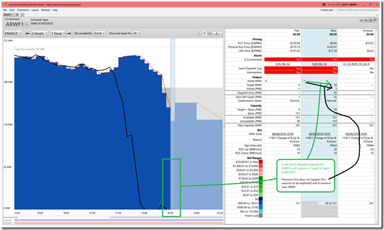
Task: Open the date/time NEM dropdown in title bar
Action: tap(343, 4)
